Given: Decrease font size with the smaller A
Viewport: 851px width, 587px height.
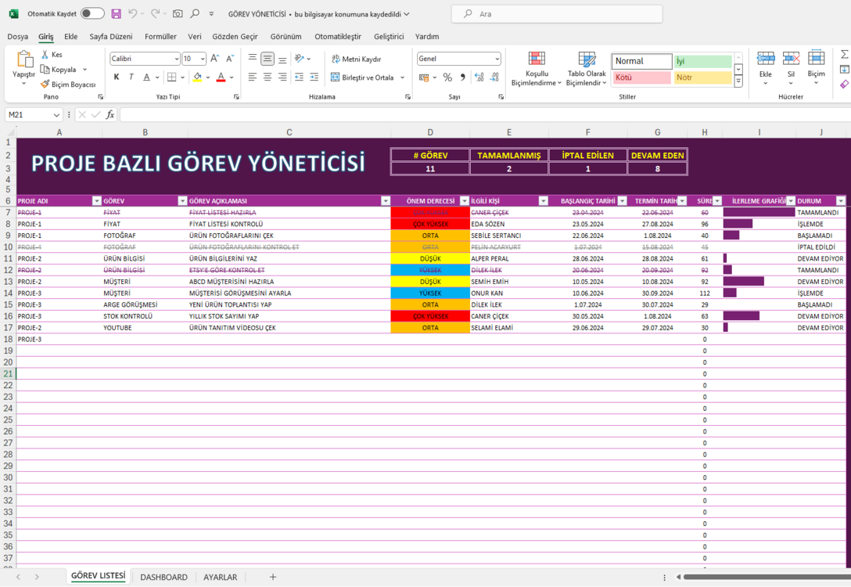Looking at the screenshot, I should click(230, 59).
